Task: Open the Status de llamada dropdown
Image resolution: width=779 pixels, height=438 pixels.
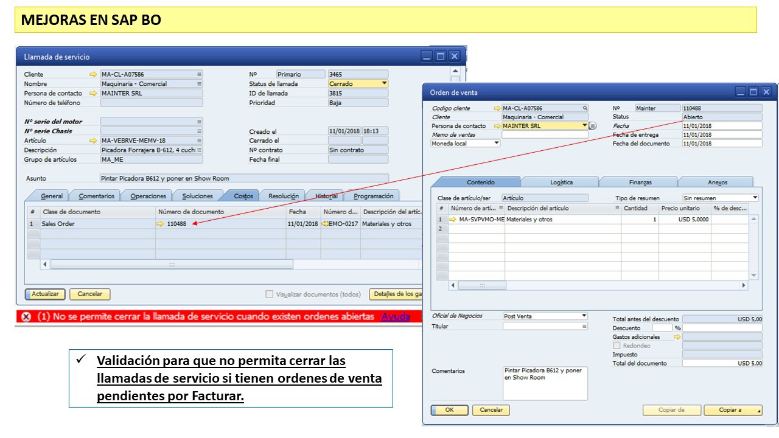Action: click(x=385, y=83)
